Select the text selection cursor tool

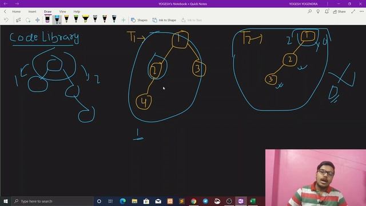(x=18, y=20)
